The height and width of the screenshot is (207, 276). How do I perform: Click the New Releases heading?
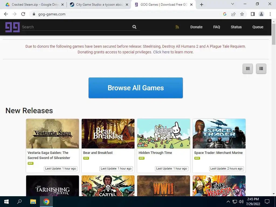(x=29, y=111)
